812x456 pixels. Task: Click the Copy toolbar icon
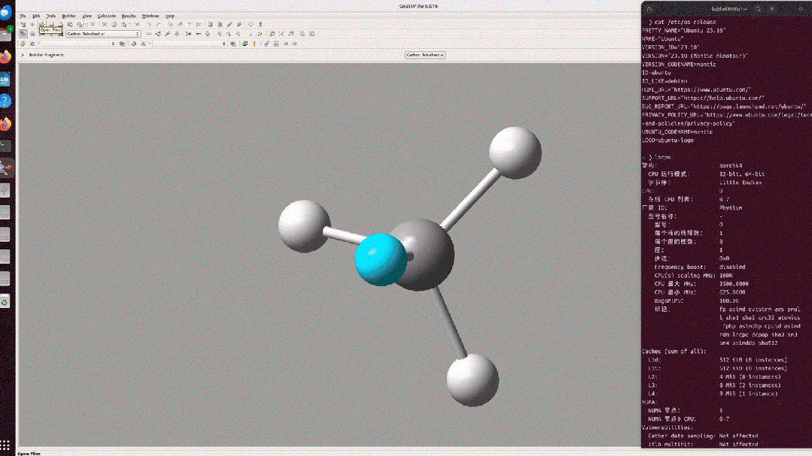(114, 24)
